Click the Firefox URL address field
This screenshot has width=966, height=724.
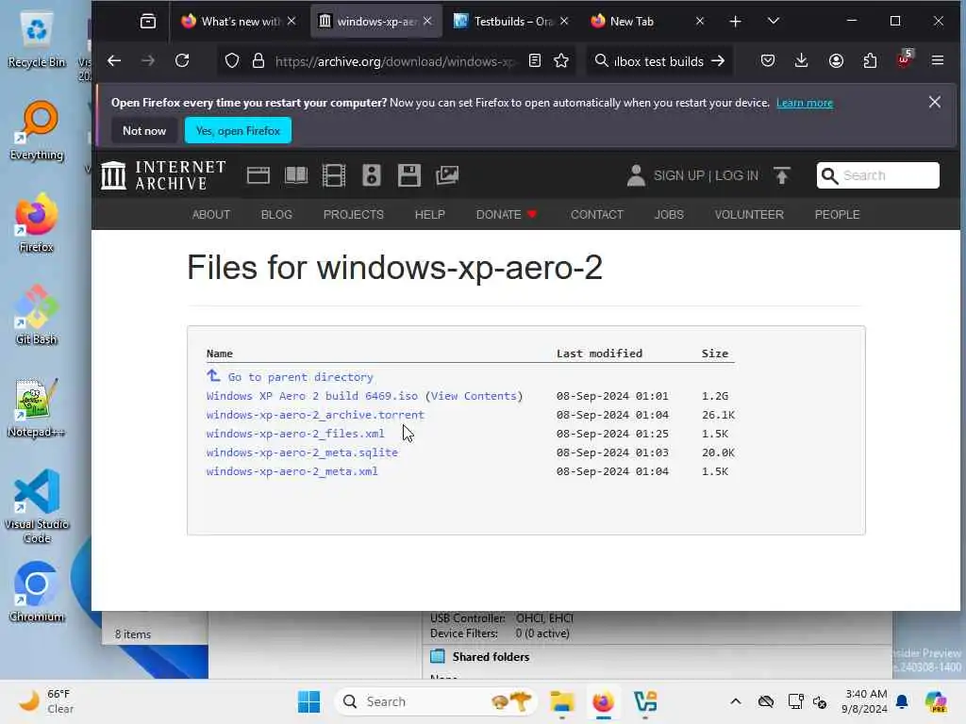[x=394, y=61]
